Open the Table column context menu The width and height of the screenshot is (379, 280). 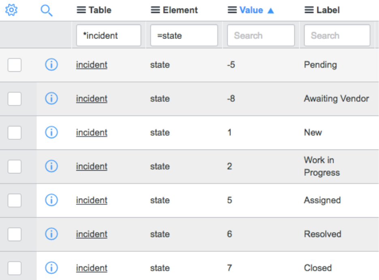tap(81, 10)
